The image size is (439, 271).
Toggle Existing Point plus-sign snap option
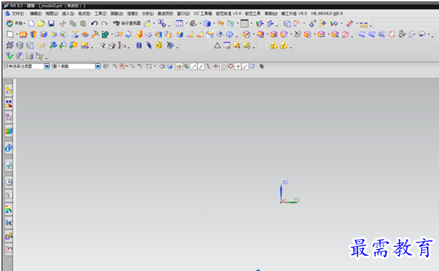point(238,66)
